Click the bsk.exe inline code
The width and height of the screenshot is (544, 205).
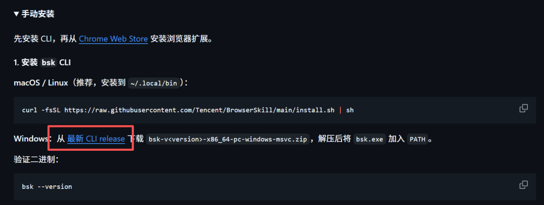pos(370,139)
